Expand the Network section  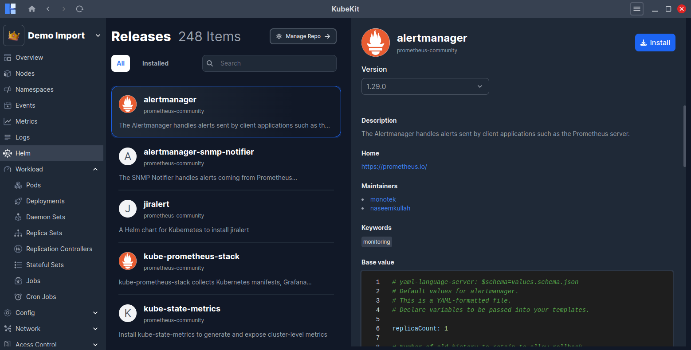pyautogui.click(x=95, y=329)
